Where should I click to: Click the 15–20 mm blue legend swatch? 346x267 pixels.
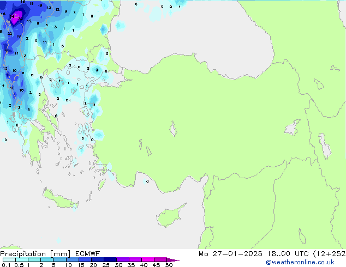[85, 260]
